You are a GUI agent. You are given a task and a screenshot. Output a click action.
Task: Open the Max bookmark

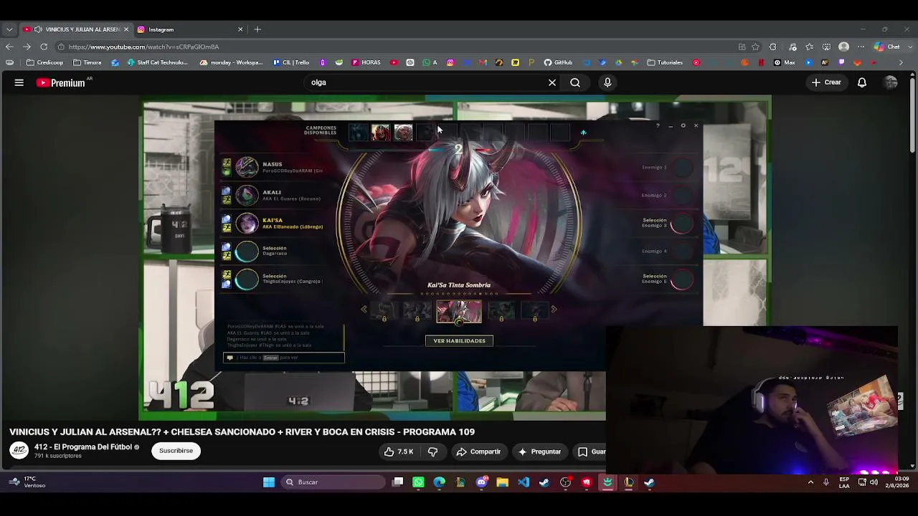785,62
